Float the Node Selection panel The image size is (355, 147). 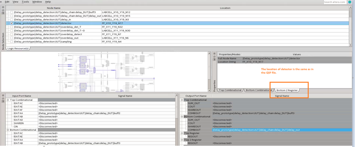pos(3,10)
